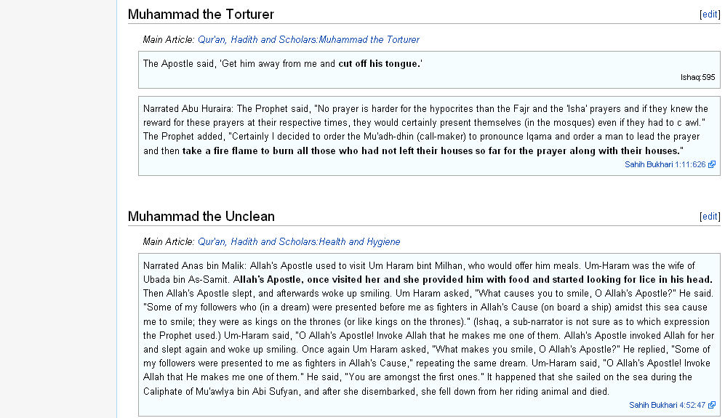The width and height of the screenshot is (725, 418).
Task: Click the 'Main Article:' label under Torturer heading
Action: coord(169,40)
